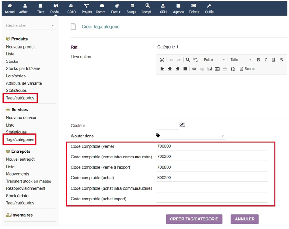Open Réapprovisionnement link

pyautogui.click(x=25, y=188)
